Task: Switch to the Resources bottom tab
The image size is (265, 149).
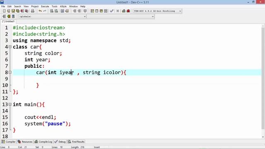Action: click(x=25, y=142)
